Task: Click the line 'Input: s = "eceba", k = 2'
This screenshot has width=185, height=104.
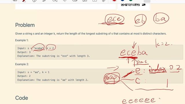Action: [36, 48]
